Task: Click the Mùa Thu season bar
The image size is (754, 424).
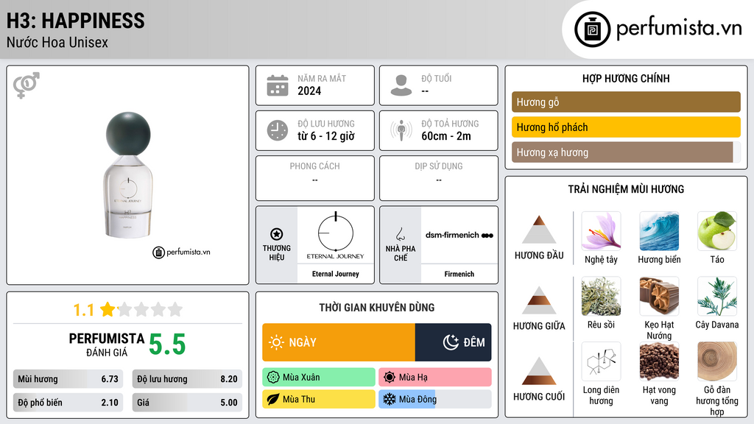Action: [319, 399]
